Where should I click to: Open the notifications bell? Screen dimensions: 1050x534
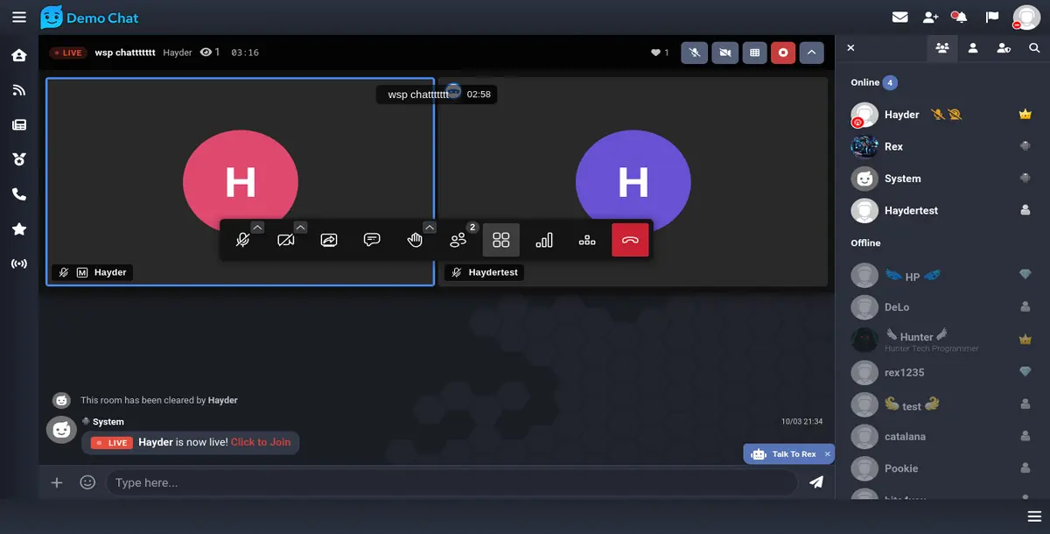(x=960, y=17)
